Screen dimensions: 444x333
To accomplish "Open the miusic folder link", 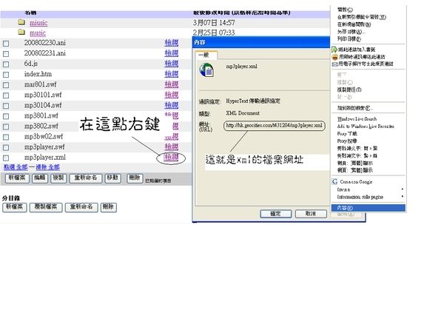I will click(38, 23).
